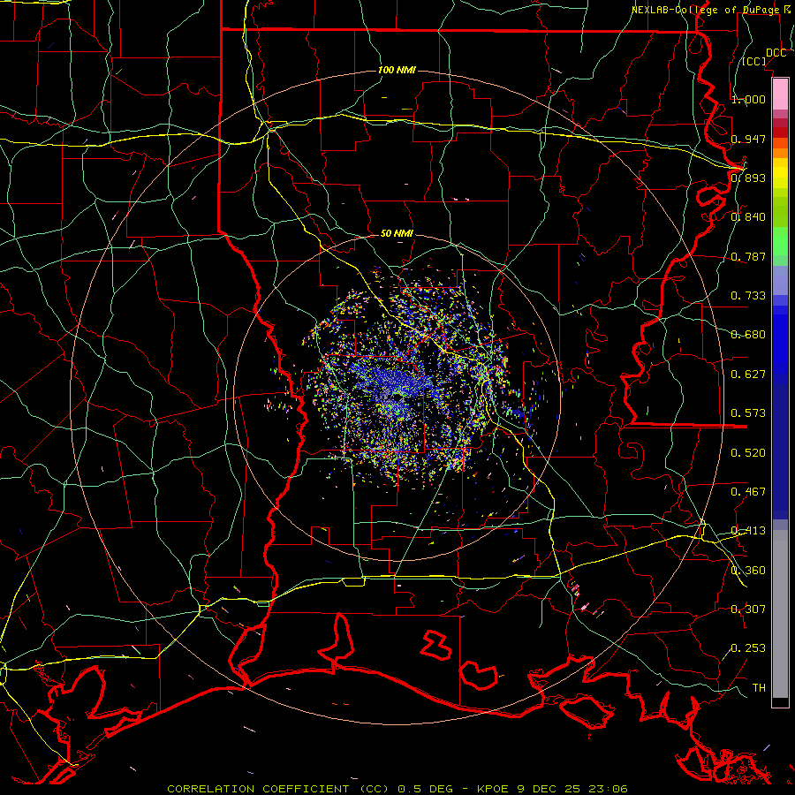This screenshot has height=795, width=795.
Task: Click the 0.413 legend value
Action: click(748, 531)
